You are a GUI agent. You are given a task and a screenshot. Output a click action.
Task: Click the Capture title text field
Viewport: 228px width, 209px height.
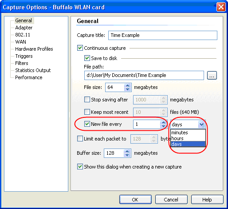coord(163,35)
